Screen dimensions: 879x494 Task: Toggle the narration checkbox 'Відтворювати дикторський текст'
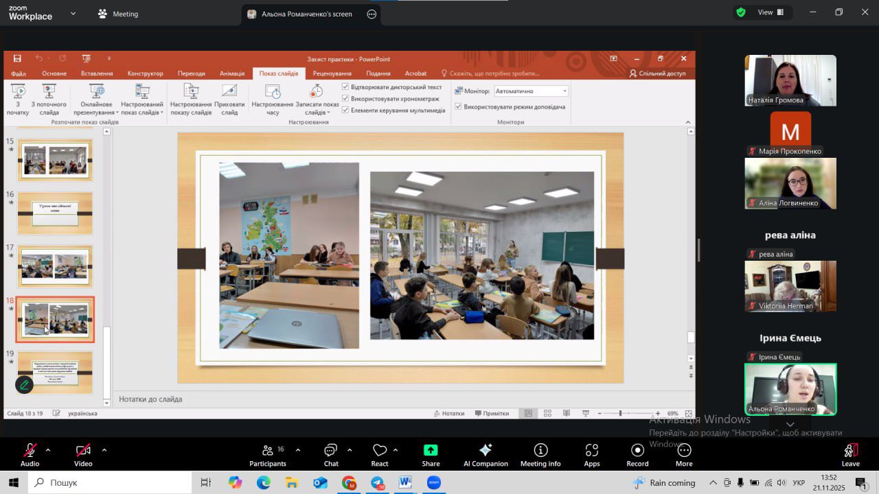click(345, 87)
